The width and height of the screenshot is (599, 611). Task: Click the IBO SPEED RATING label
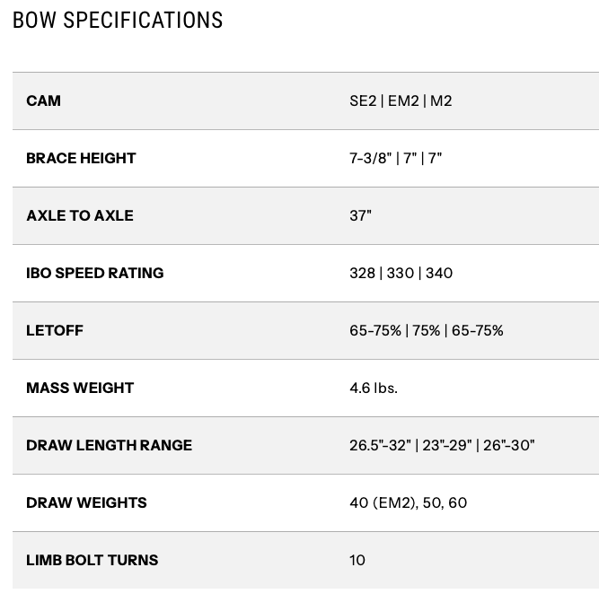click(x=94, y=273)
